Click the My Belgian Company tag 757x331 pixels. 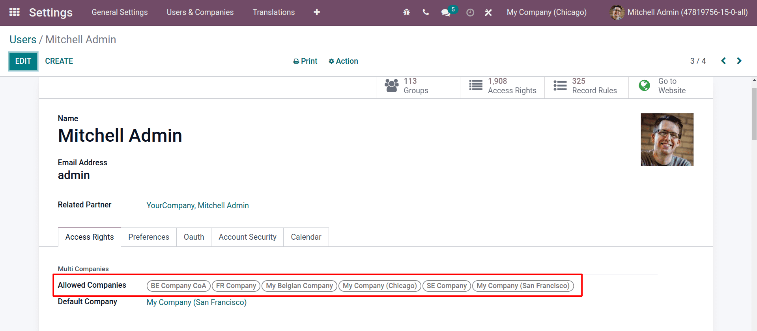tap(299, 286)
